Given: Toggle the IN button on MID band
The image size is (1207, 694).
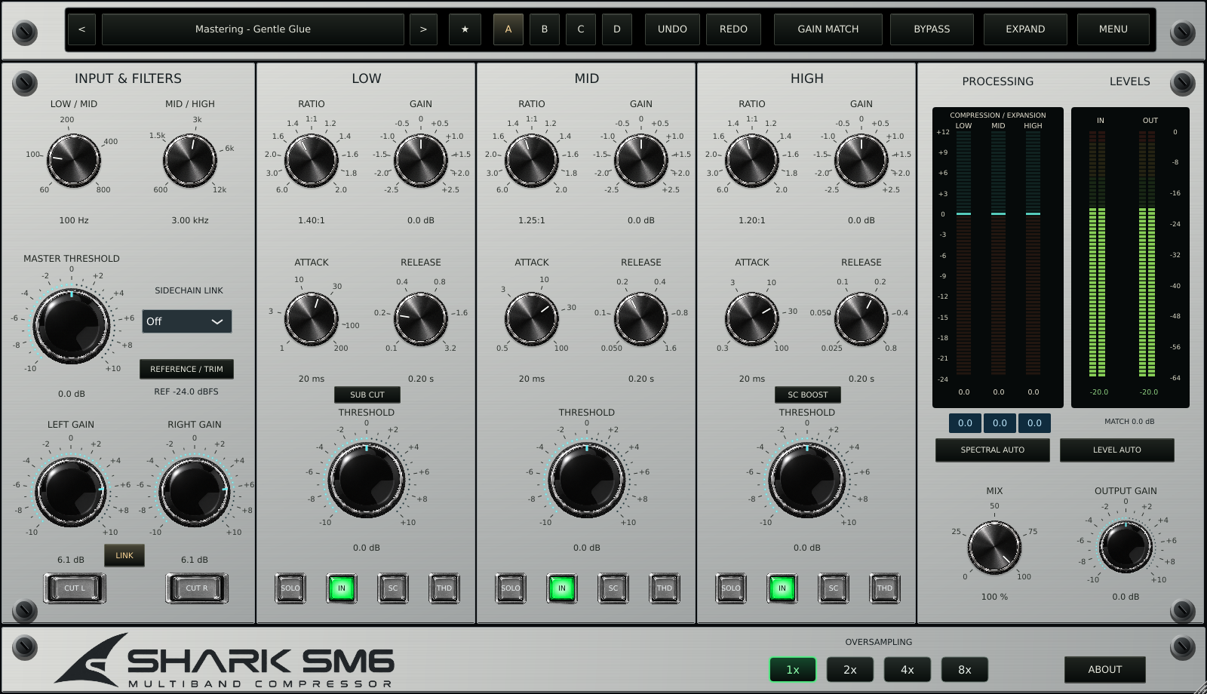Looking at the screenshot, I should point(562,588).
